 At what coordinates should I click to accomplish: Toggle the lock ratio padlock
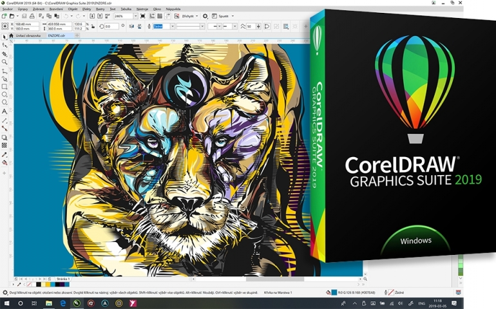tap(92, 26)
